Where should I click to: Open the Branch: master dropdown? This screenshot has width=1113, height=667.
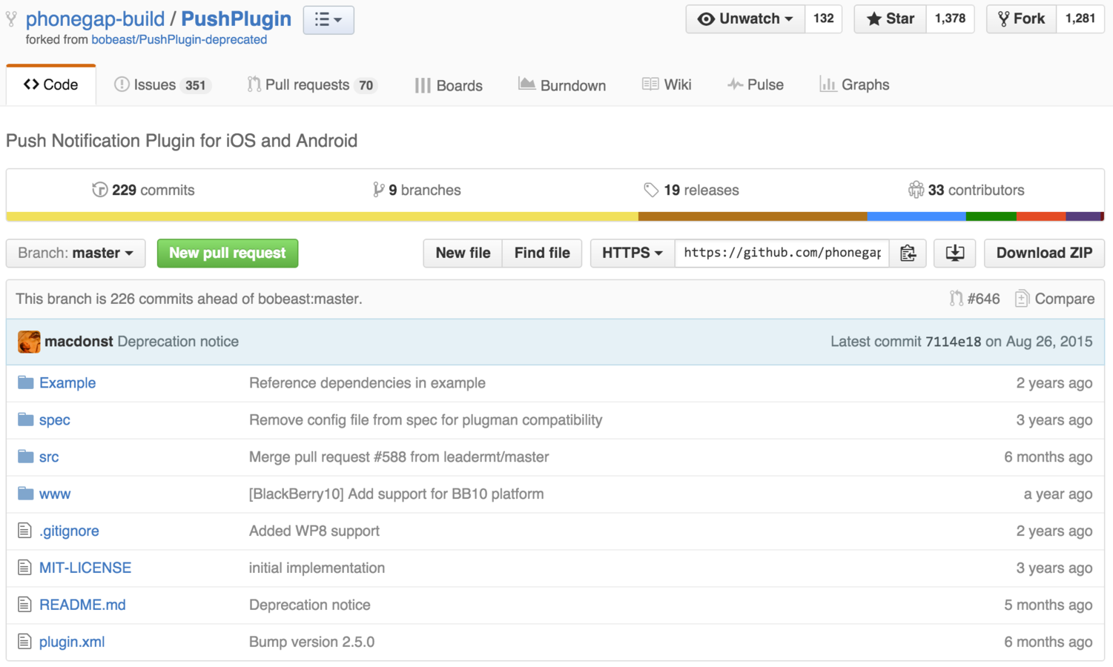[76, 253]
